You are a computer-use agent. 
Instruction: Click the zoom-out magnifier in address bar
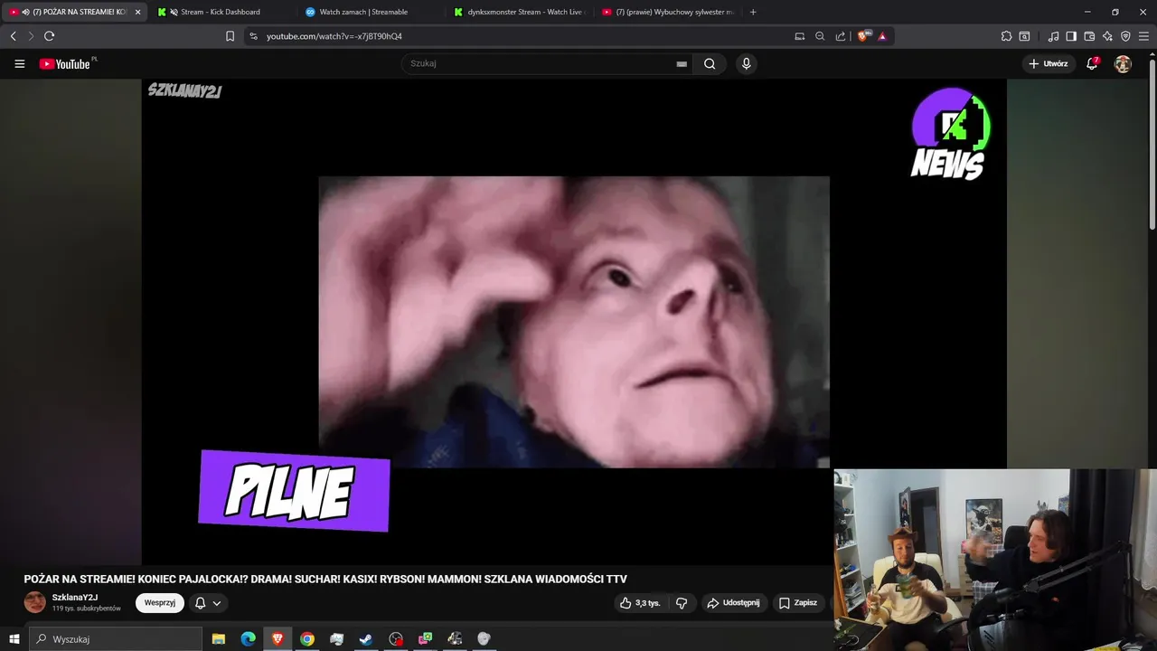point(820,36)
